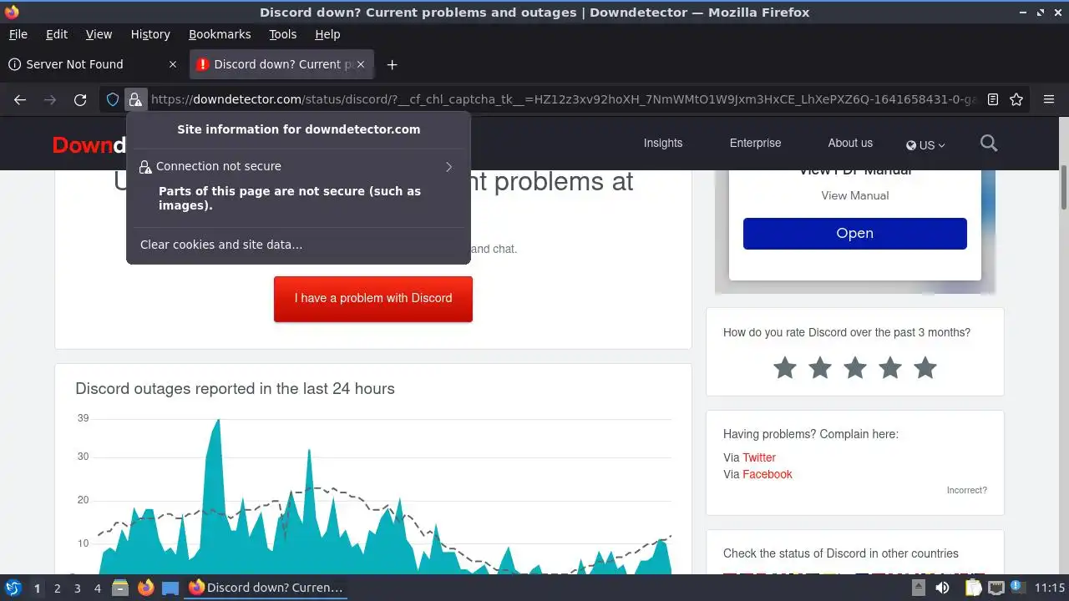Open the wired network tray icon
Viewport: 1069px width, 601px height.
[996, 588]
